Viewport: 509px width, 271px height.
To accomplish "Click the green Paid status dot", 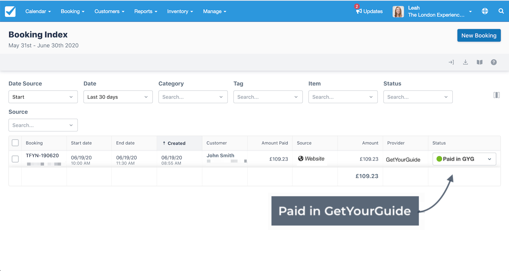I will [x=439, y=159].
